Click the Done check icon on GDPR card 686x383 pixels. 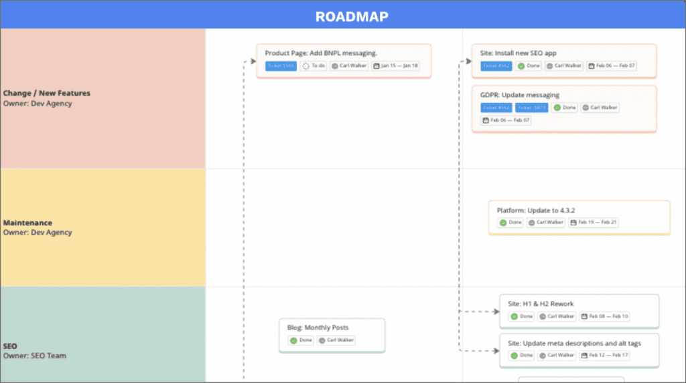(x=557, y=108)
